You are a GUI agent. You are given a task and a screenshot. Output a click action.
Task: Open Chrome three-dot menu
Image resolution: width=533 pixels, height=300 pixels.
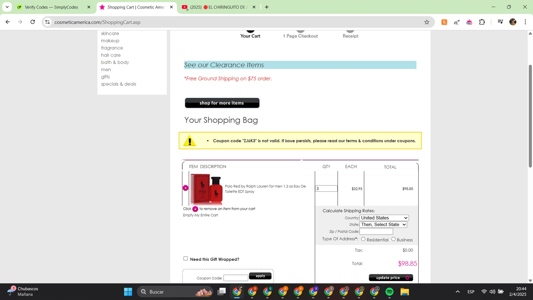(x=525, y=22)
